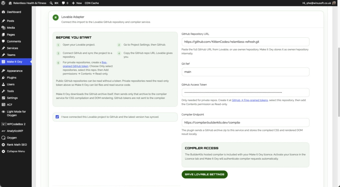The height and width of the screenshot is (187, 340).
Task: Click the Tools wrench icon
Action: [x=3, y=91]
